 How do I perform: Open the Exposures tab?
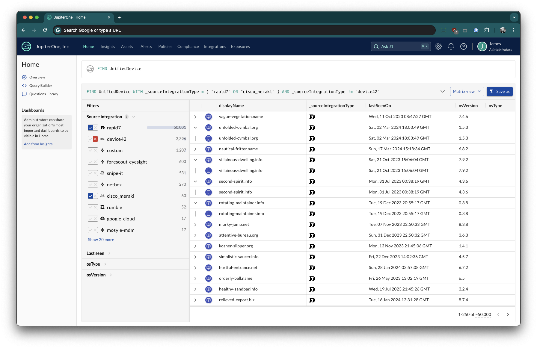(240, 46)
